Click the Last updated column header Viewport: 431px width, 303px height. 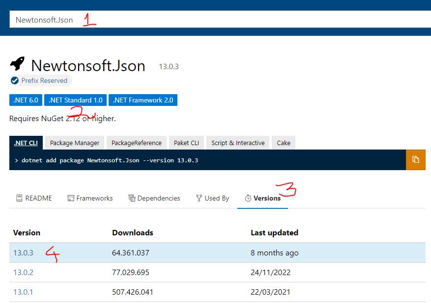coord(274,233)
